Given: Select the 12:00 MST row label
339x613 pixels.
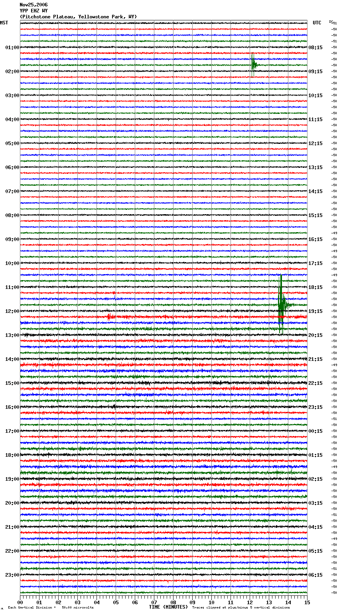Looking at the screenshot, I should (12, 311).
